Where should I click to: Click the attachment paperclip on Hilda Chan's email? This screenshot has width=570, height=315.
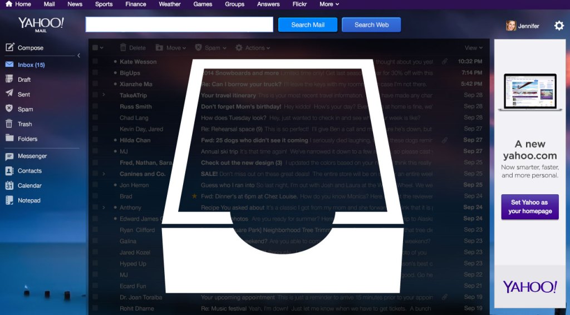pos(444,140)
